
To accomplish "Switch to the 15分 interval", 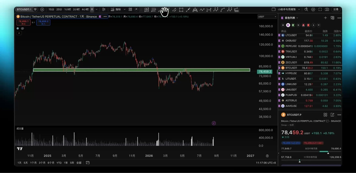I will [x=51, y=9].
